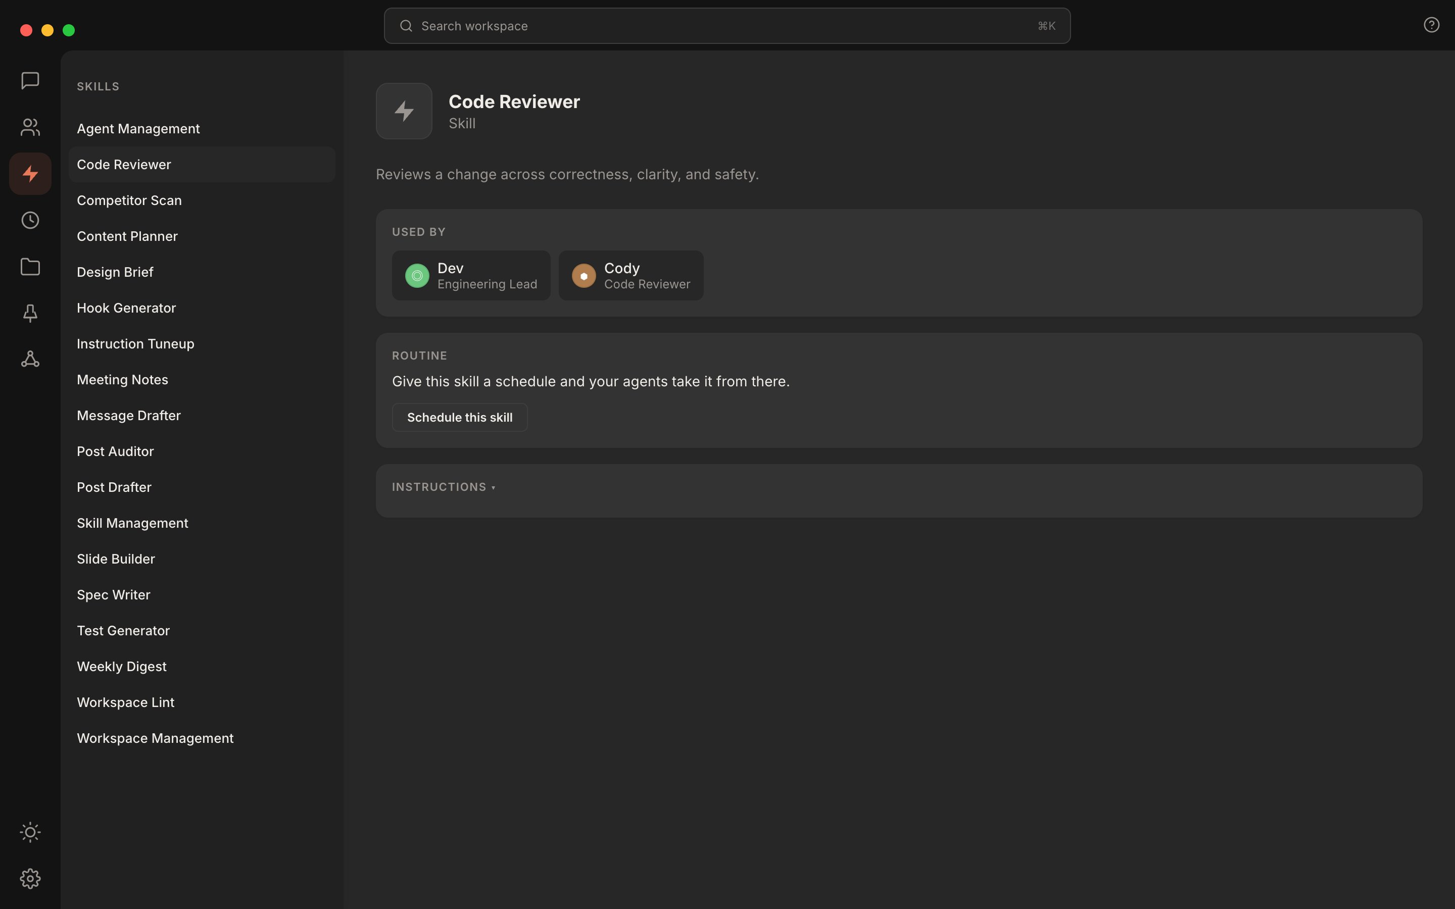Click the search magnifier icon
1455x909 pixels.
click(x=406, y=26)
